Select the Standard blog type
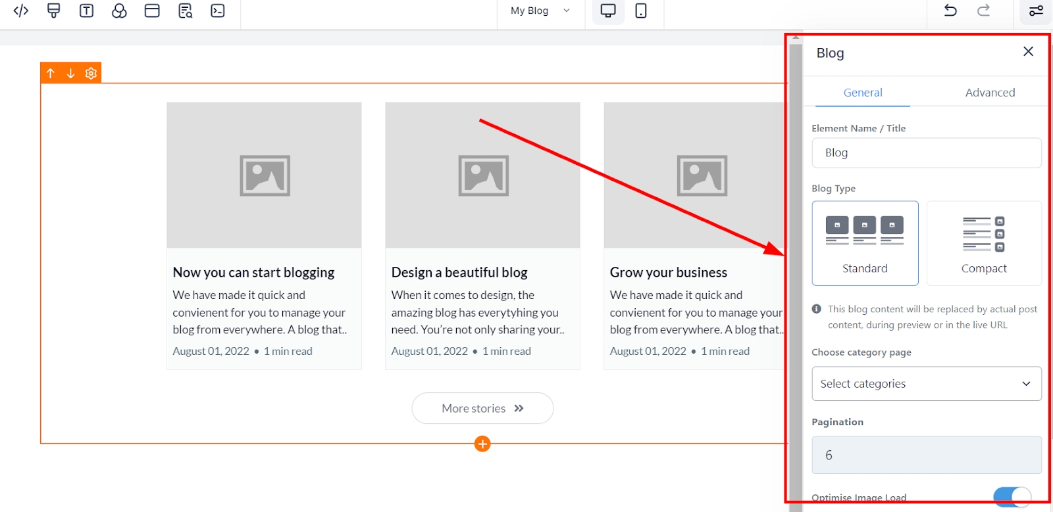Image resolution: width=1053 pixels, height=512 pixels. [x=865, y=243]
